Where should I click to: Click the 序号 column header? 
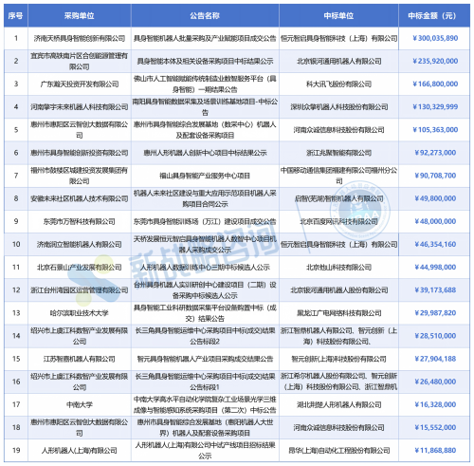click(x=16, y=15)
